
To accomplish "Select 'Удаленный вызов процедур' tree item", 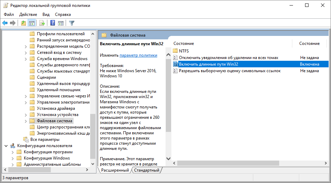I will coord(63,84).
